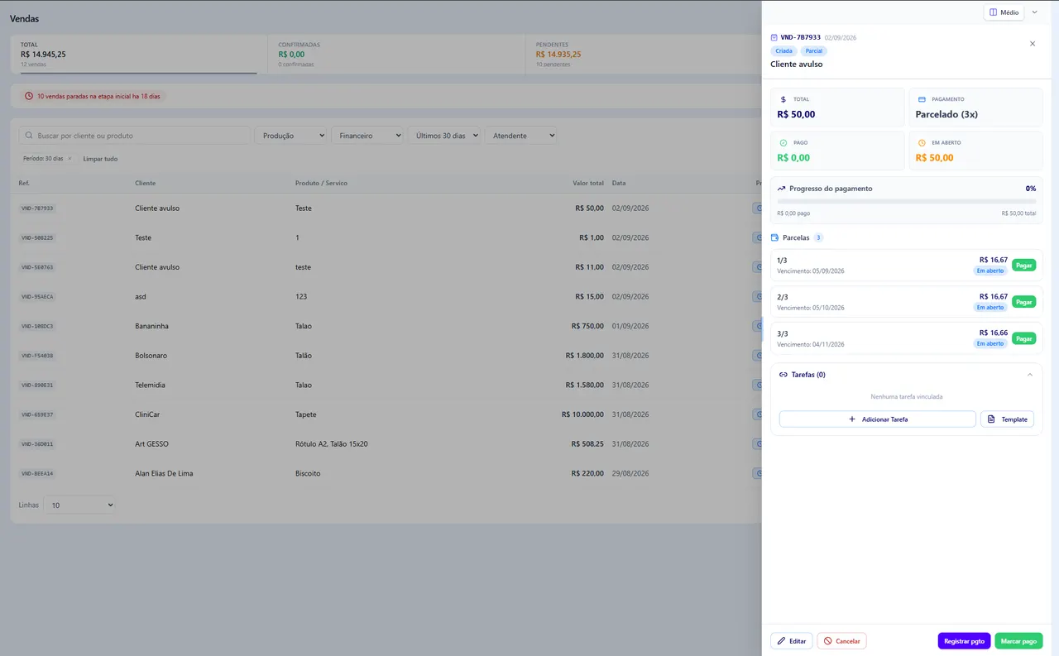
Task: Click the payment progress bar
Action: [x=906, y=201]
